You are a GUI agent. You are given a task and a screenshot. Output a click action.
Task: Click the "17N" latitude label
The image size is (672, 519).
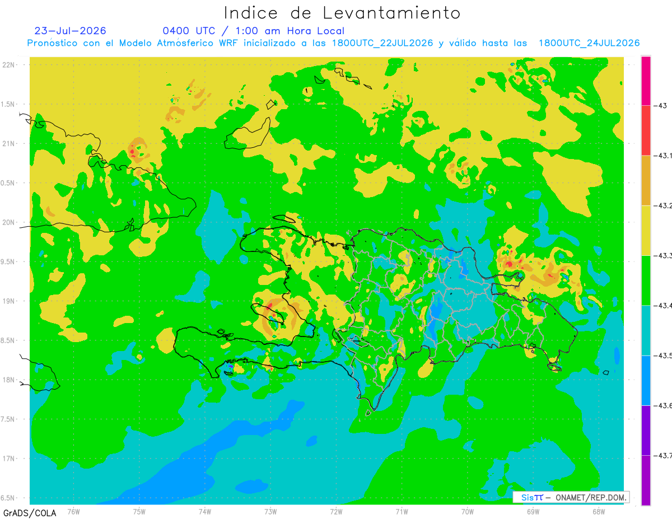9,459
